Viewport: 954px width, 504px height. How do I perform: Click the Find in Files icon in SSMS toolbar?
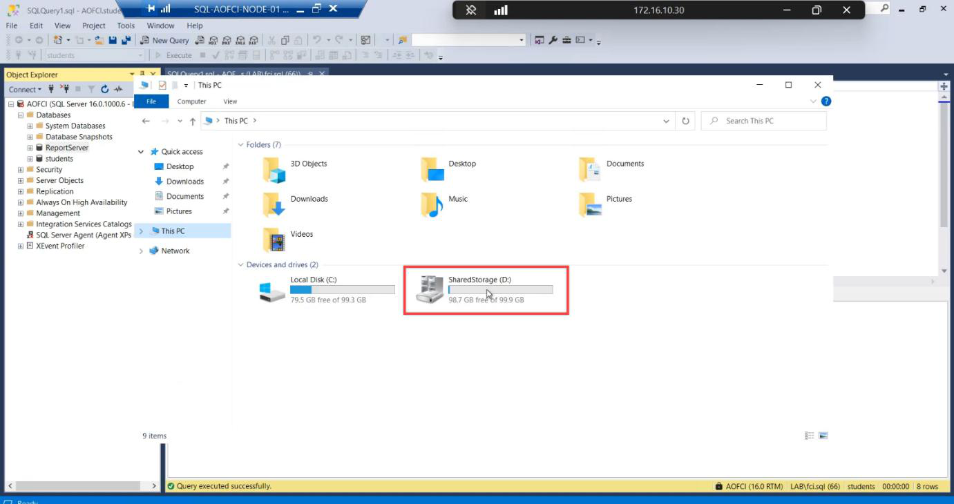pyautogui.click(x=403, y=40)
